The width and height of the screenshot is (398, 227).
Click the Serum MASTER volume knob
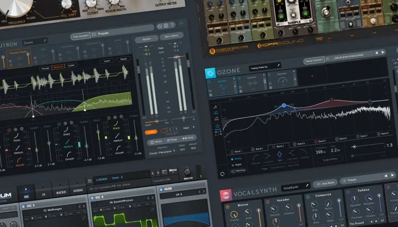pos(187,172)
